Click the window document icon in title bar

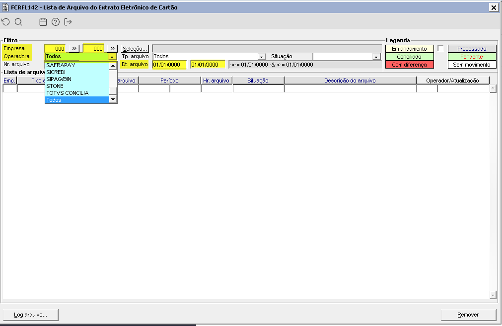[x=5, y=7]
